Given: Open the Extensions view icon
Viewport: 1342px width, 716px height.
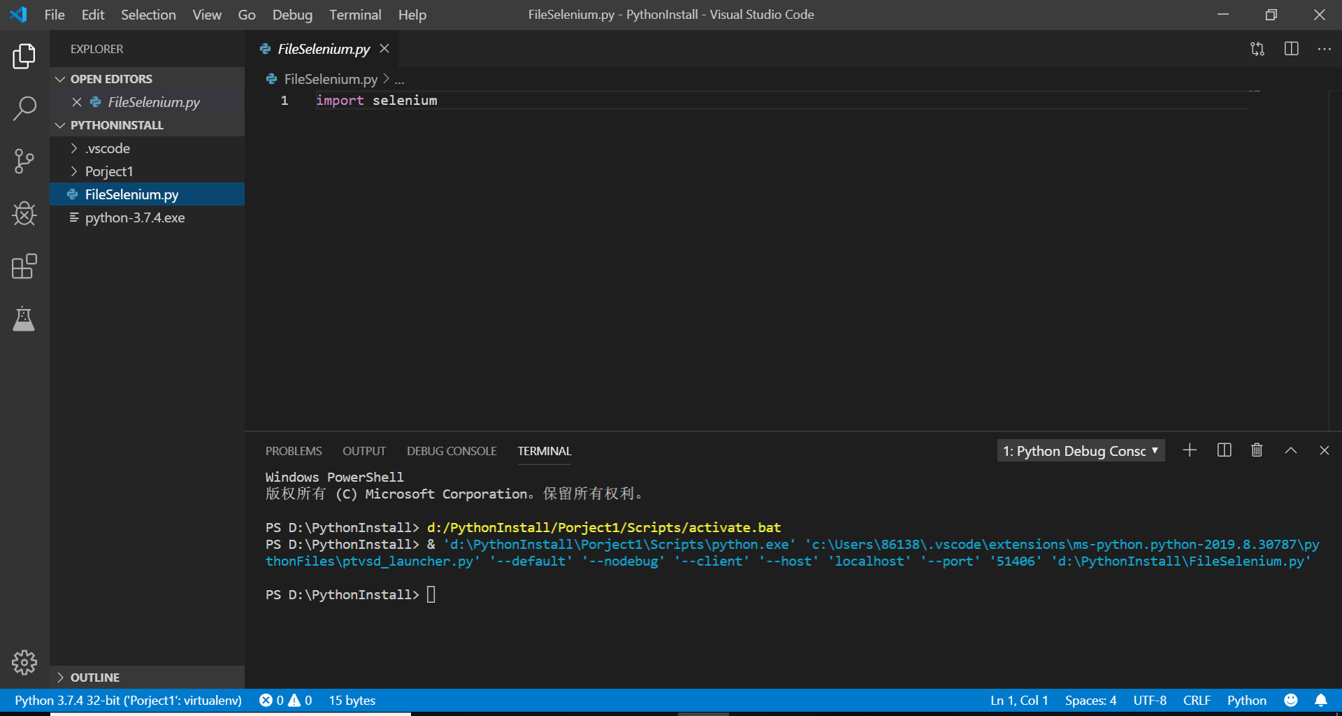Looking at the screenshot, I should [x=24, y=266].
